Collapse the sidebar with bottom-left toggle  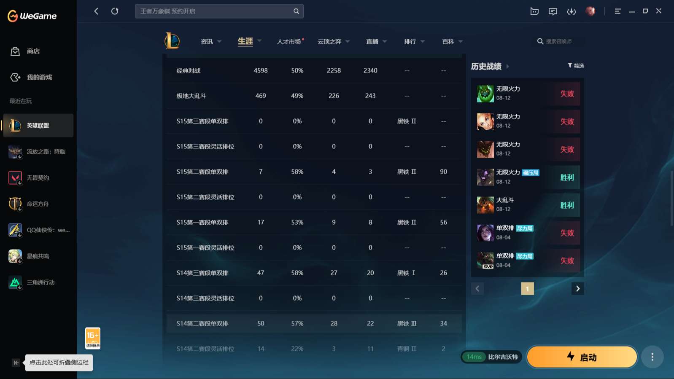[16, 363]
